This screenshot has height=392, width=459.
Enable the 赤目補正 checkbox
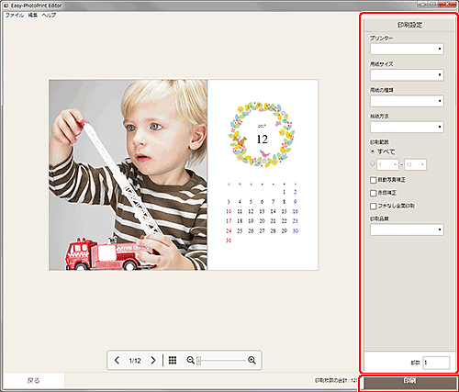click(x=373, y=193)
